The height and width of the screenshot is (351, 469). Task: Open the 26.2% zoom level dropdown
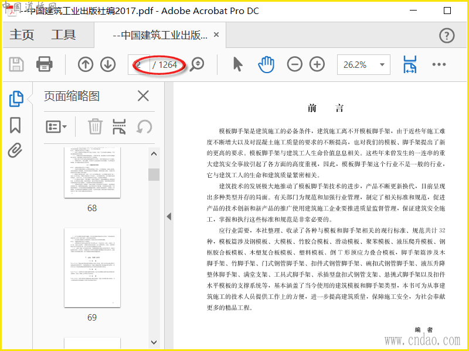[x=382, y=64]
